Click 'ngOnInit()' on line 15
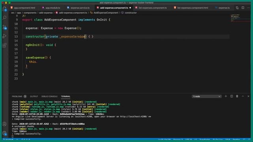This screenshot has height=142, width=253. [34, 45]
